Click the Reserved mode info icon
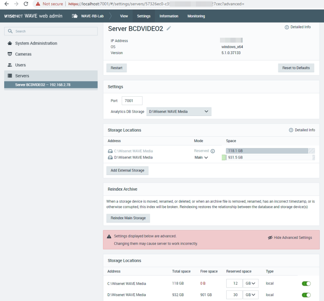 point(213,151)
